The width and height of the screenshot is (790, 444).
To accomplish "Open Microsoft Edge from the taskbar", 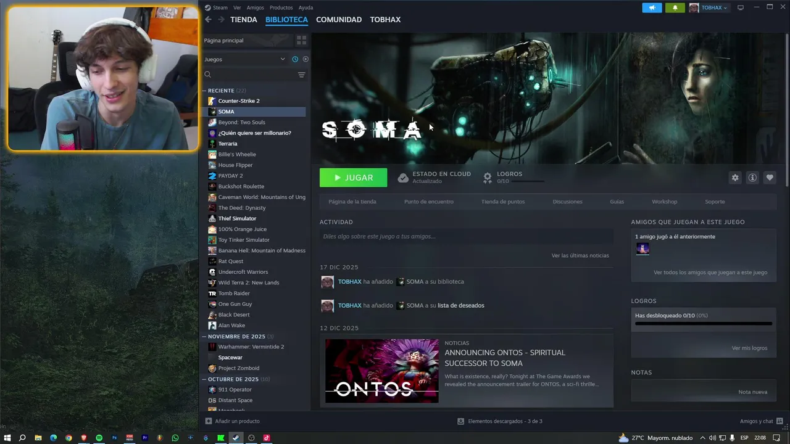I will tap(53, 438).
